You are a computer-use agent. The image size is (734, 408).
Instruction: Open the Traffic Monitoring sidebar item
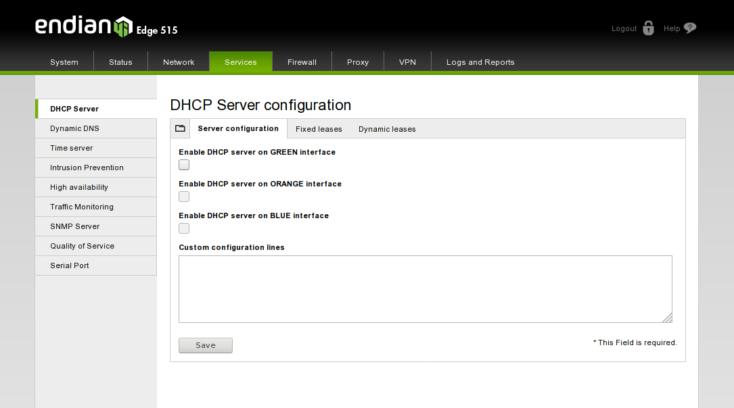[82, 207]
